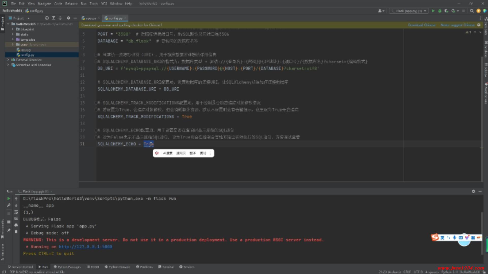This screenshot has width=488, height=274.
Task: Go to previous highlighted error arrow
Action: [x=475, y=32]
